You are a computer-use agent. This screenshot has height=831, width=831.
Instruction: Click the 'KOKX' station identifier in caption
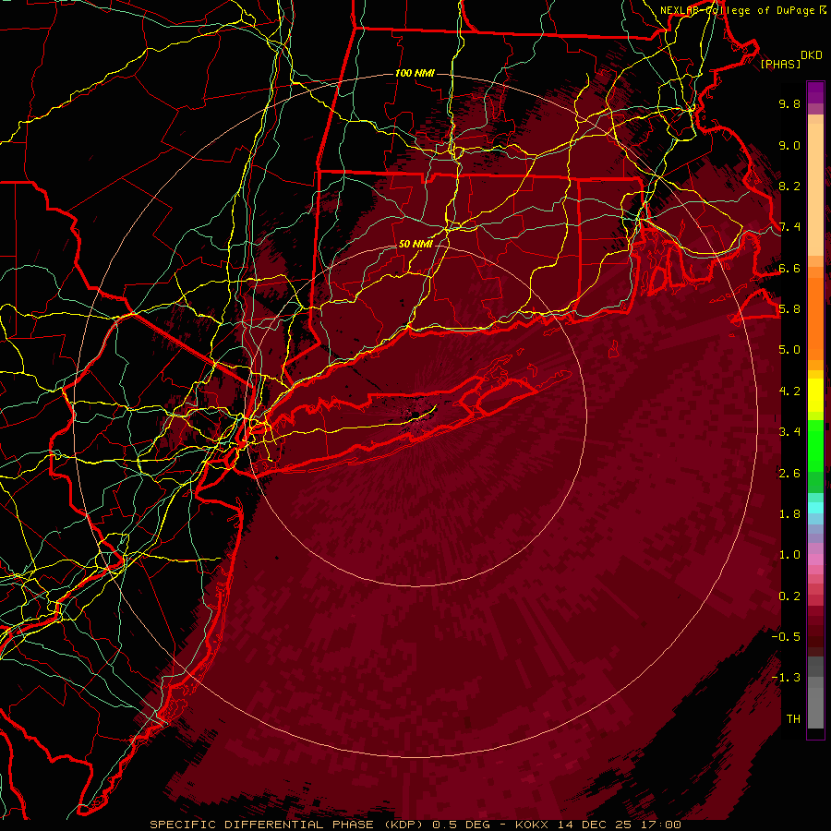click(x=533, y=825)
